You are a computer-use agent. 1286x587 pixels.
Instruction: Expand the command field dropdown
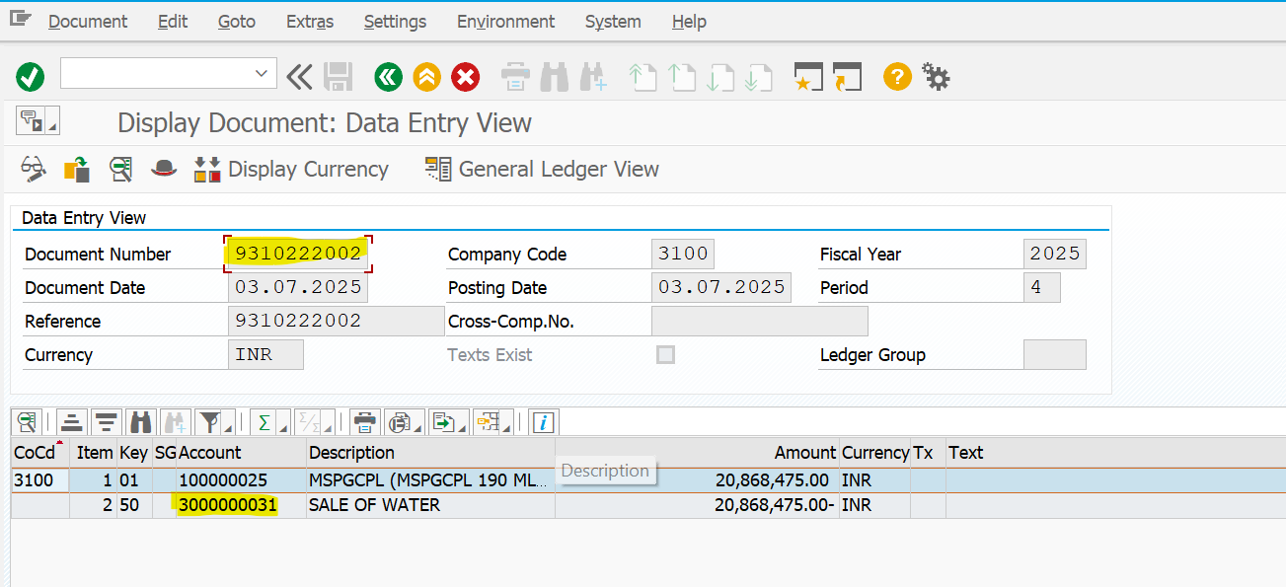point(262,73)
